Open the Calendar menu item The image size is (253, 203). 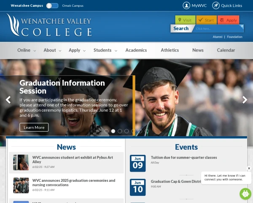[x=226, y=50]
